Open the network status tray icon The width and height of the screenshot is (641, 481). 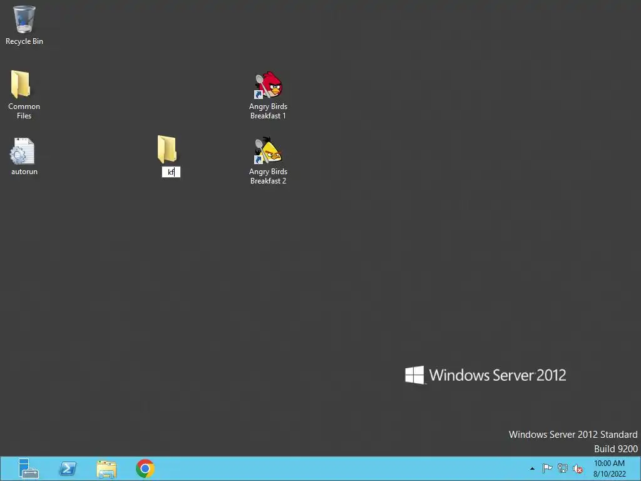pos(563,468)
